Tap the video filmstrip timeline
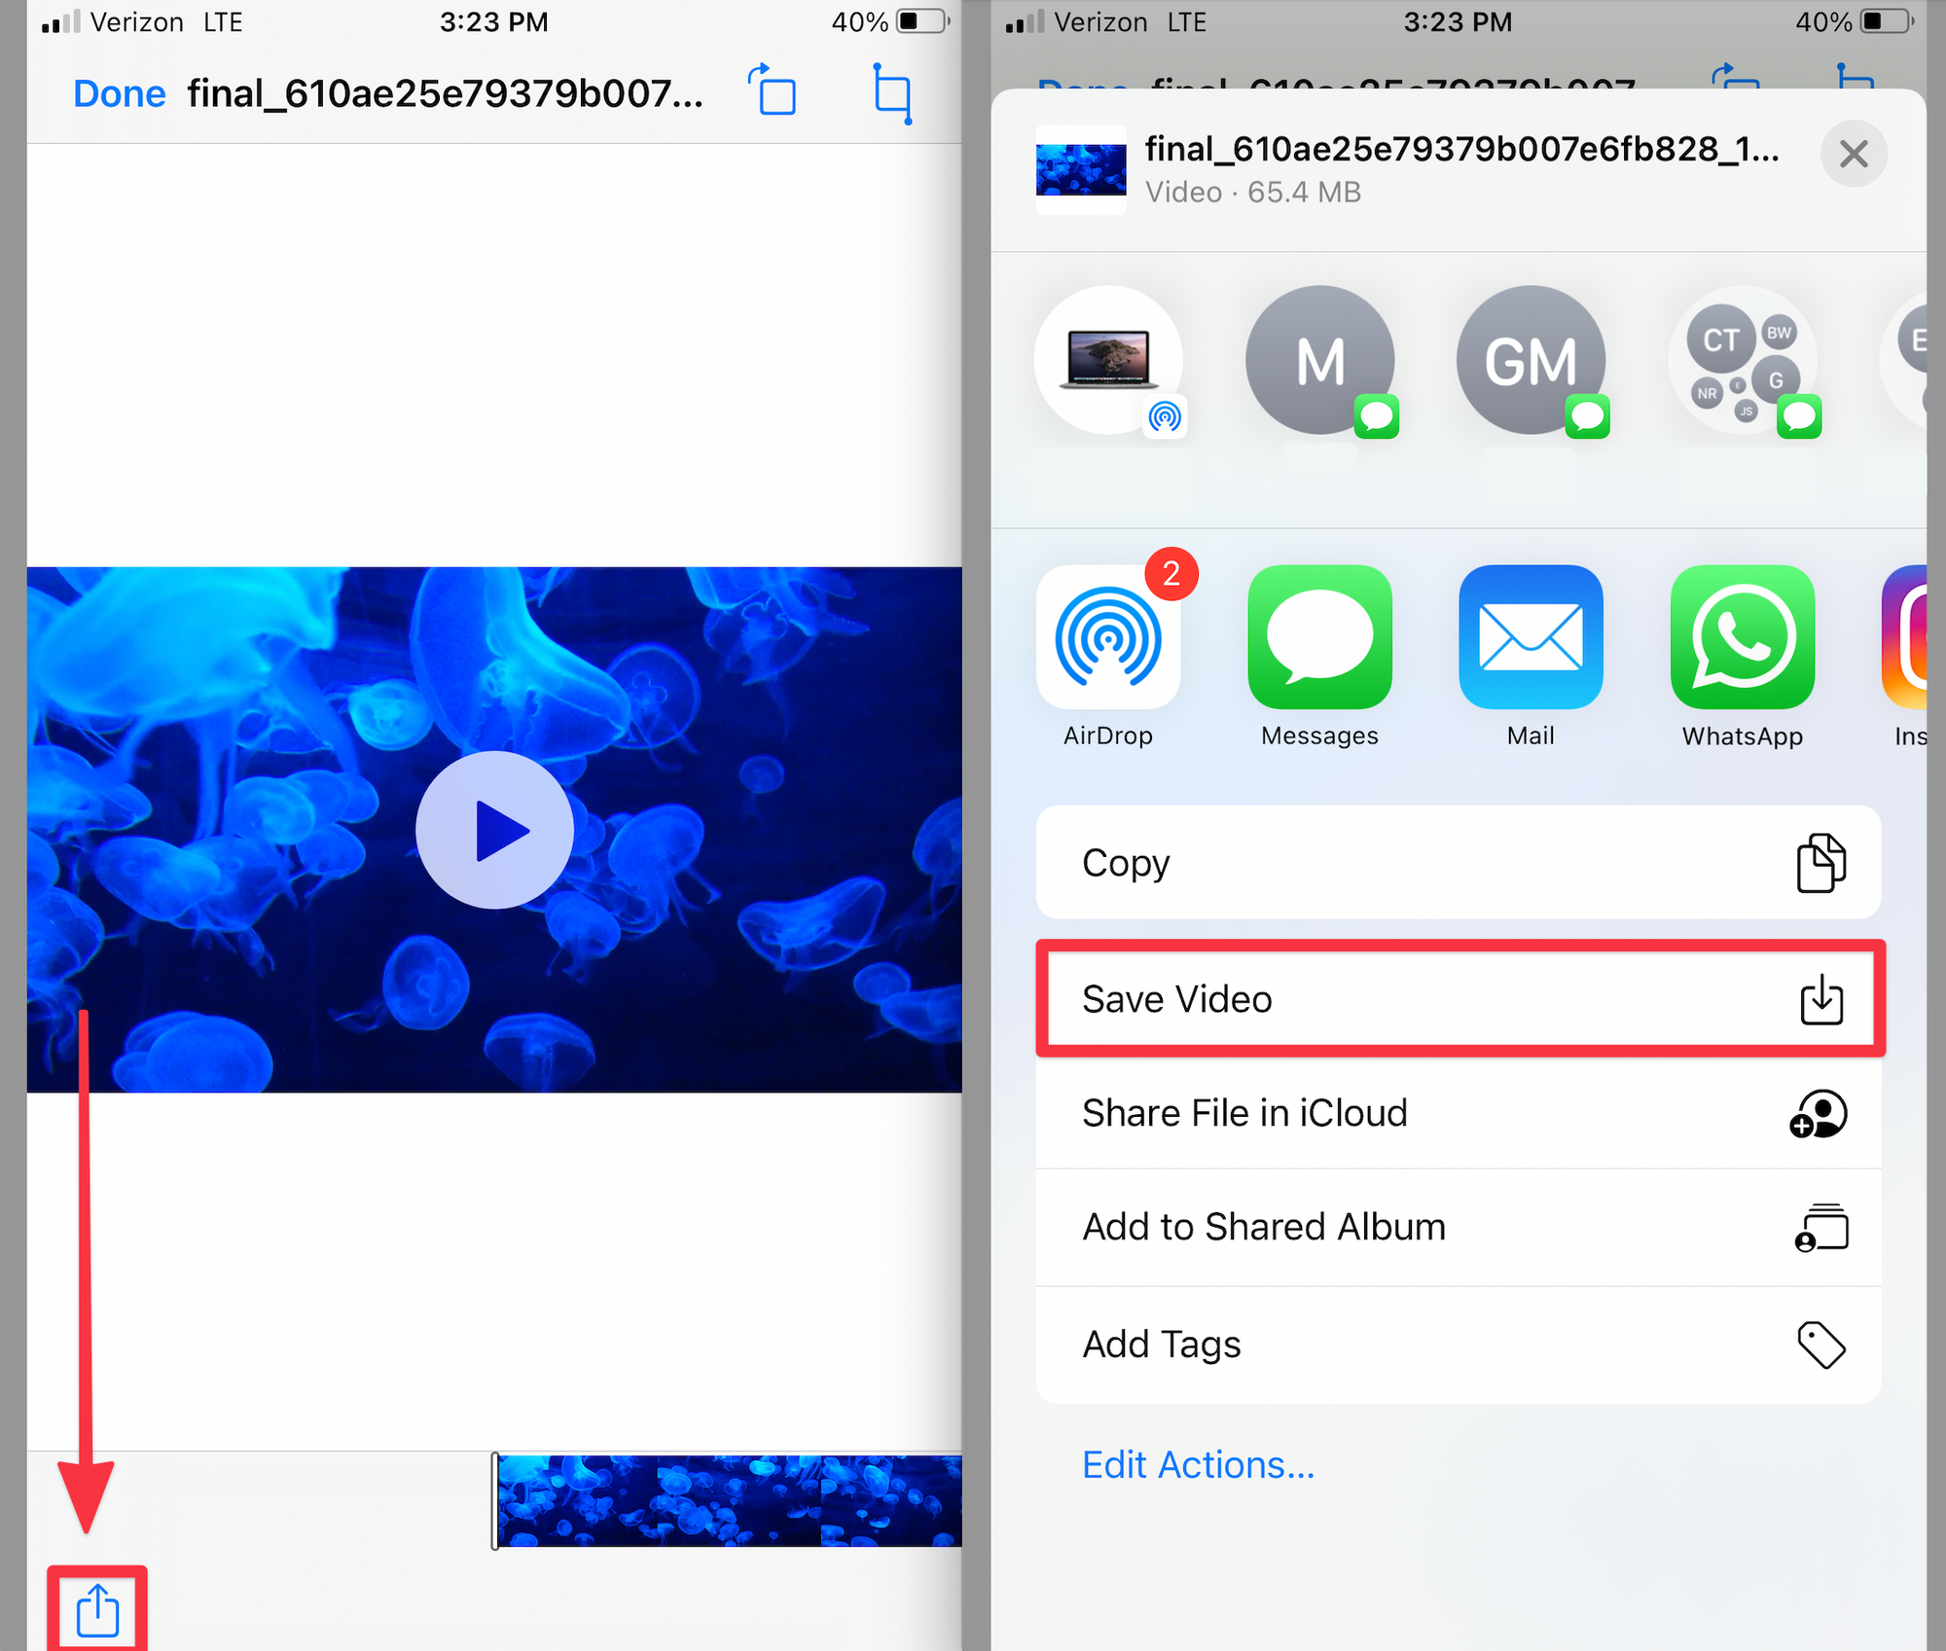The height and width of the screenshot is (1651, 1946). tap(728, 1500)
